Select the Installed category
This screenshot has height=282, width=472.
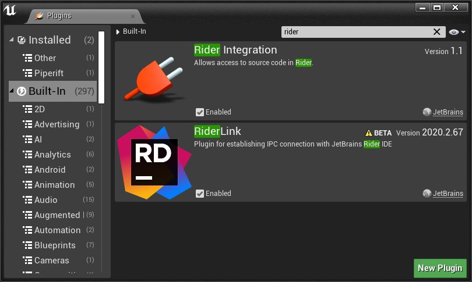point(52,40)
